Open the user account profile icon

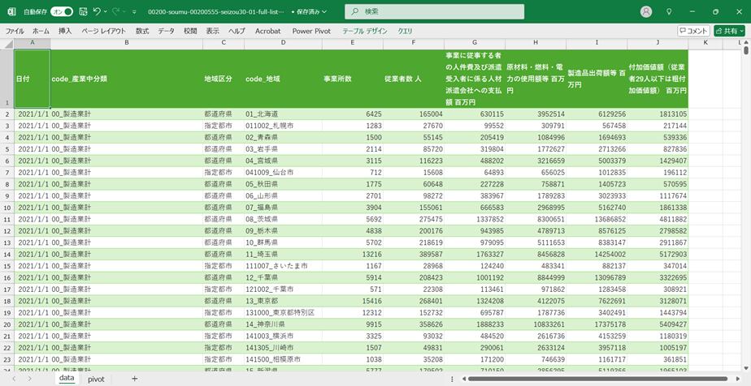tap(646, 12)
